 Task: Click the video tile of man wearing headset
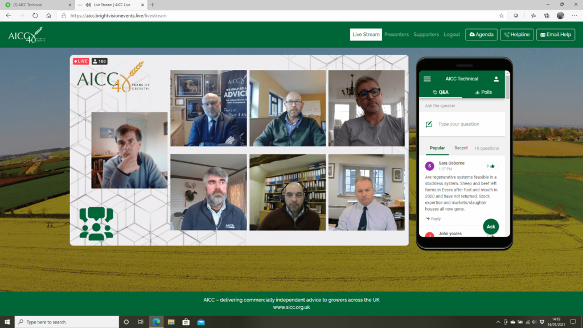(x=288, y=192)
